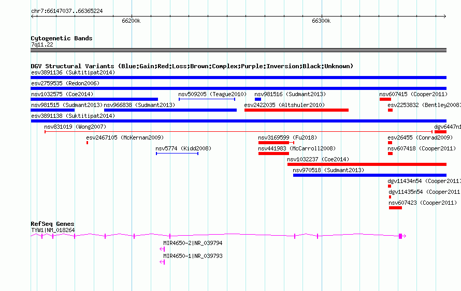
Task: Open the TYW1|NM_018264 gene label
Action: click(53, 231)
